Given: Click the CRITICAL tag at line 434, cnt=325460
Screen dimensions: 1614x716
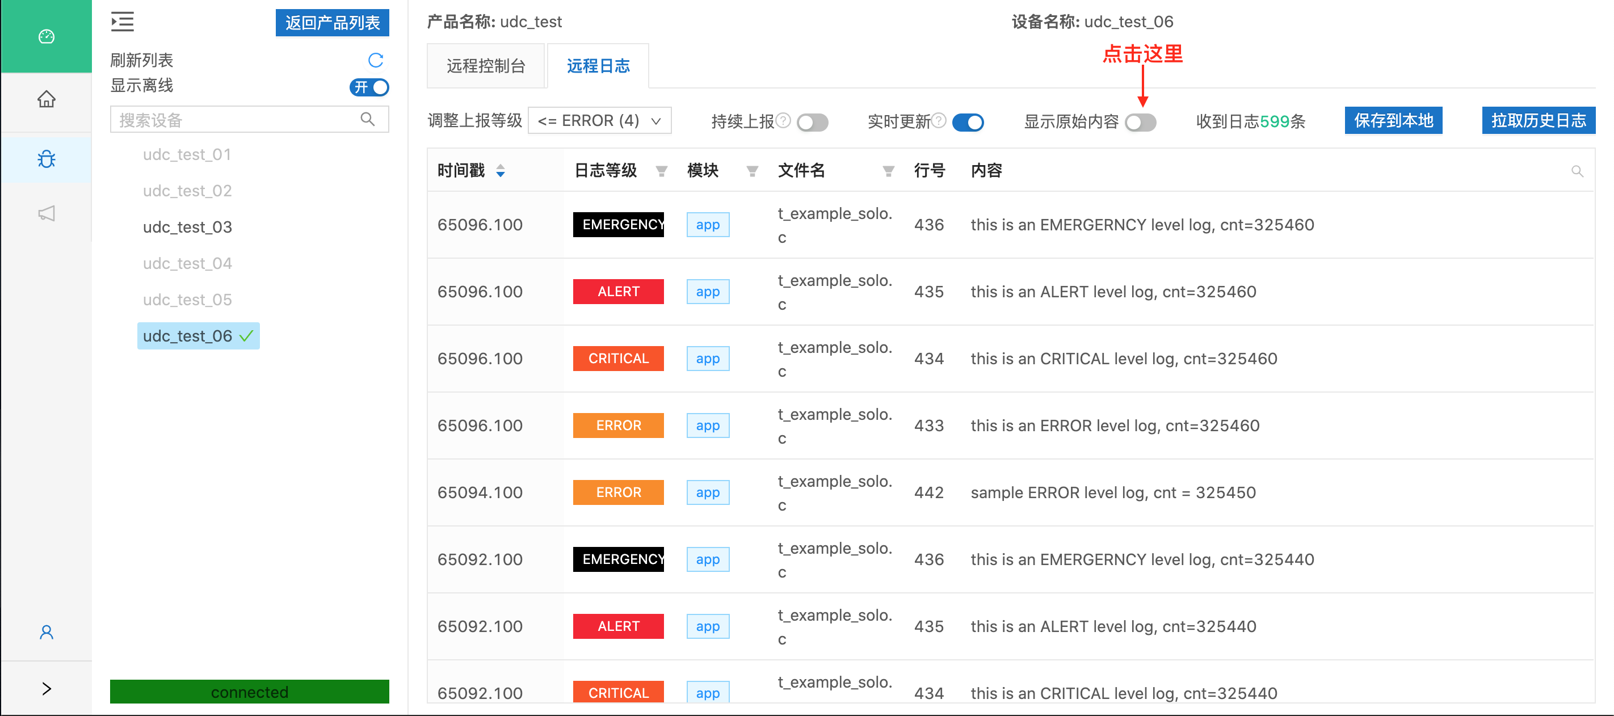Looking at the screenshot, I should (x=619, y=359).
